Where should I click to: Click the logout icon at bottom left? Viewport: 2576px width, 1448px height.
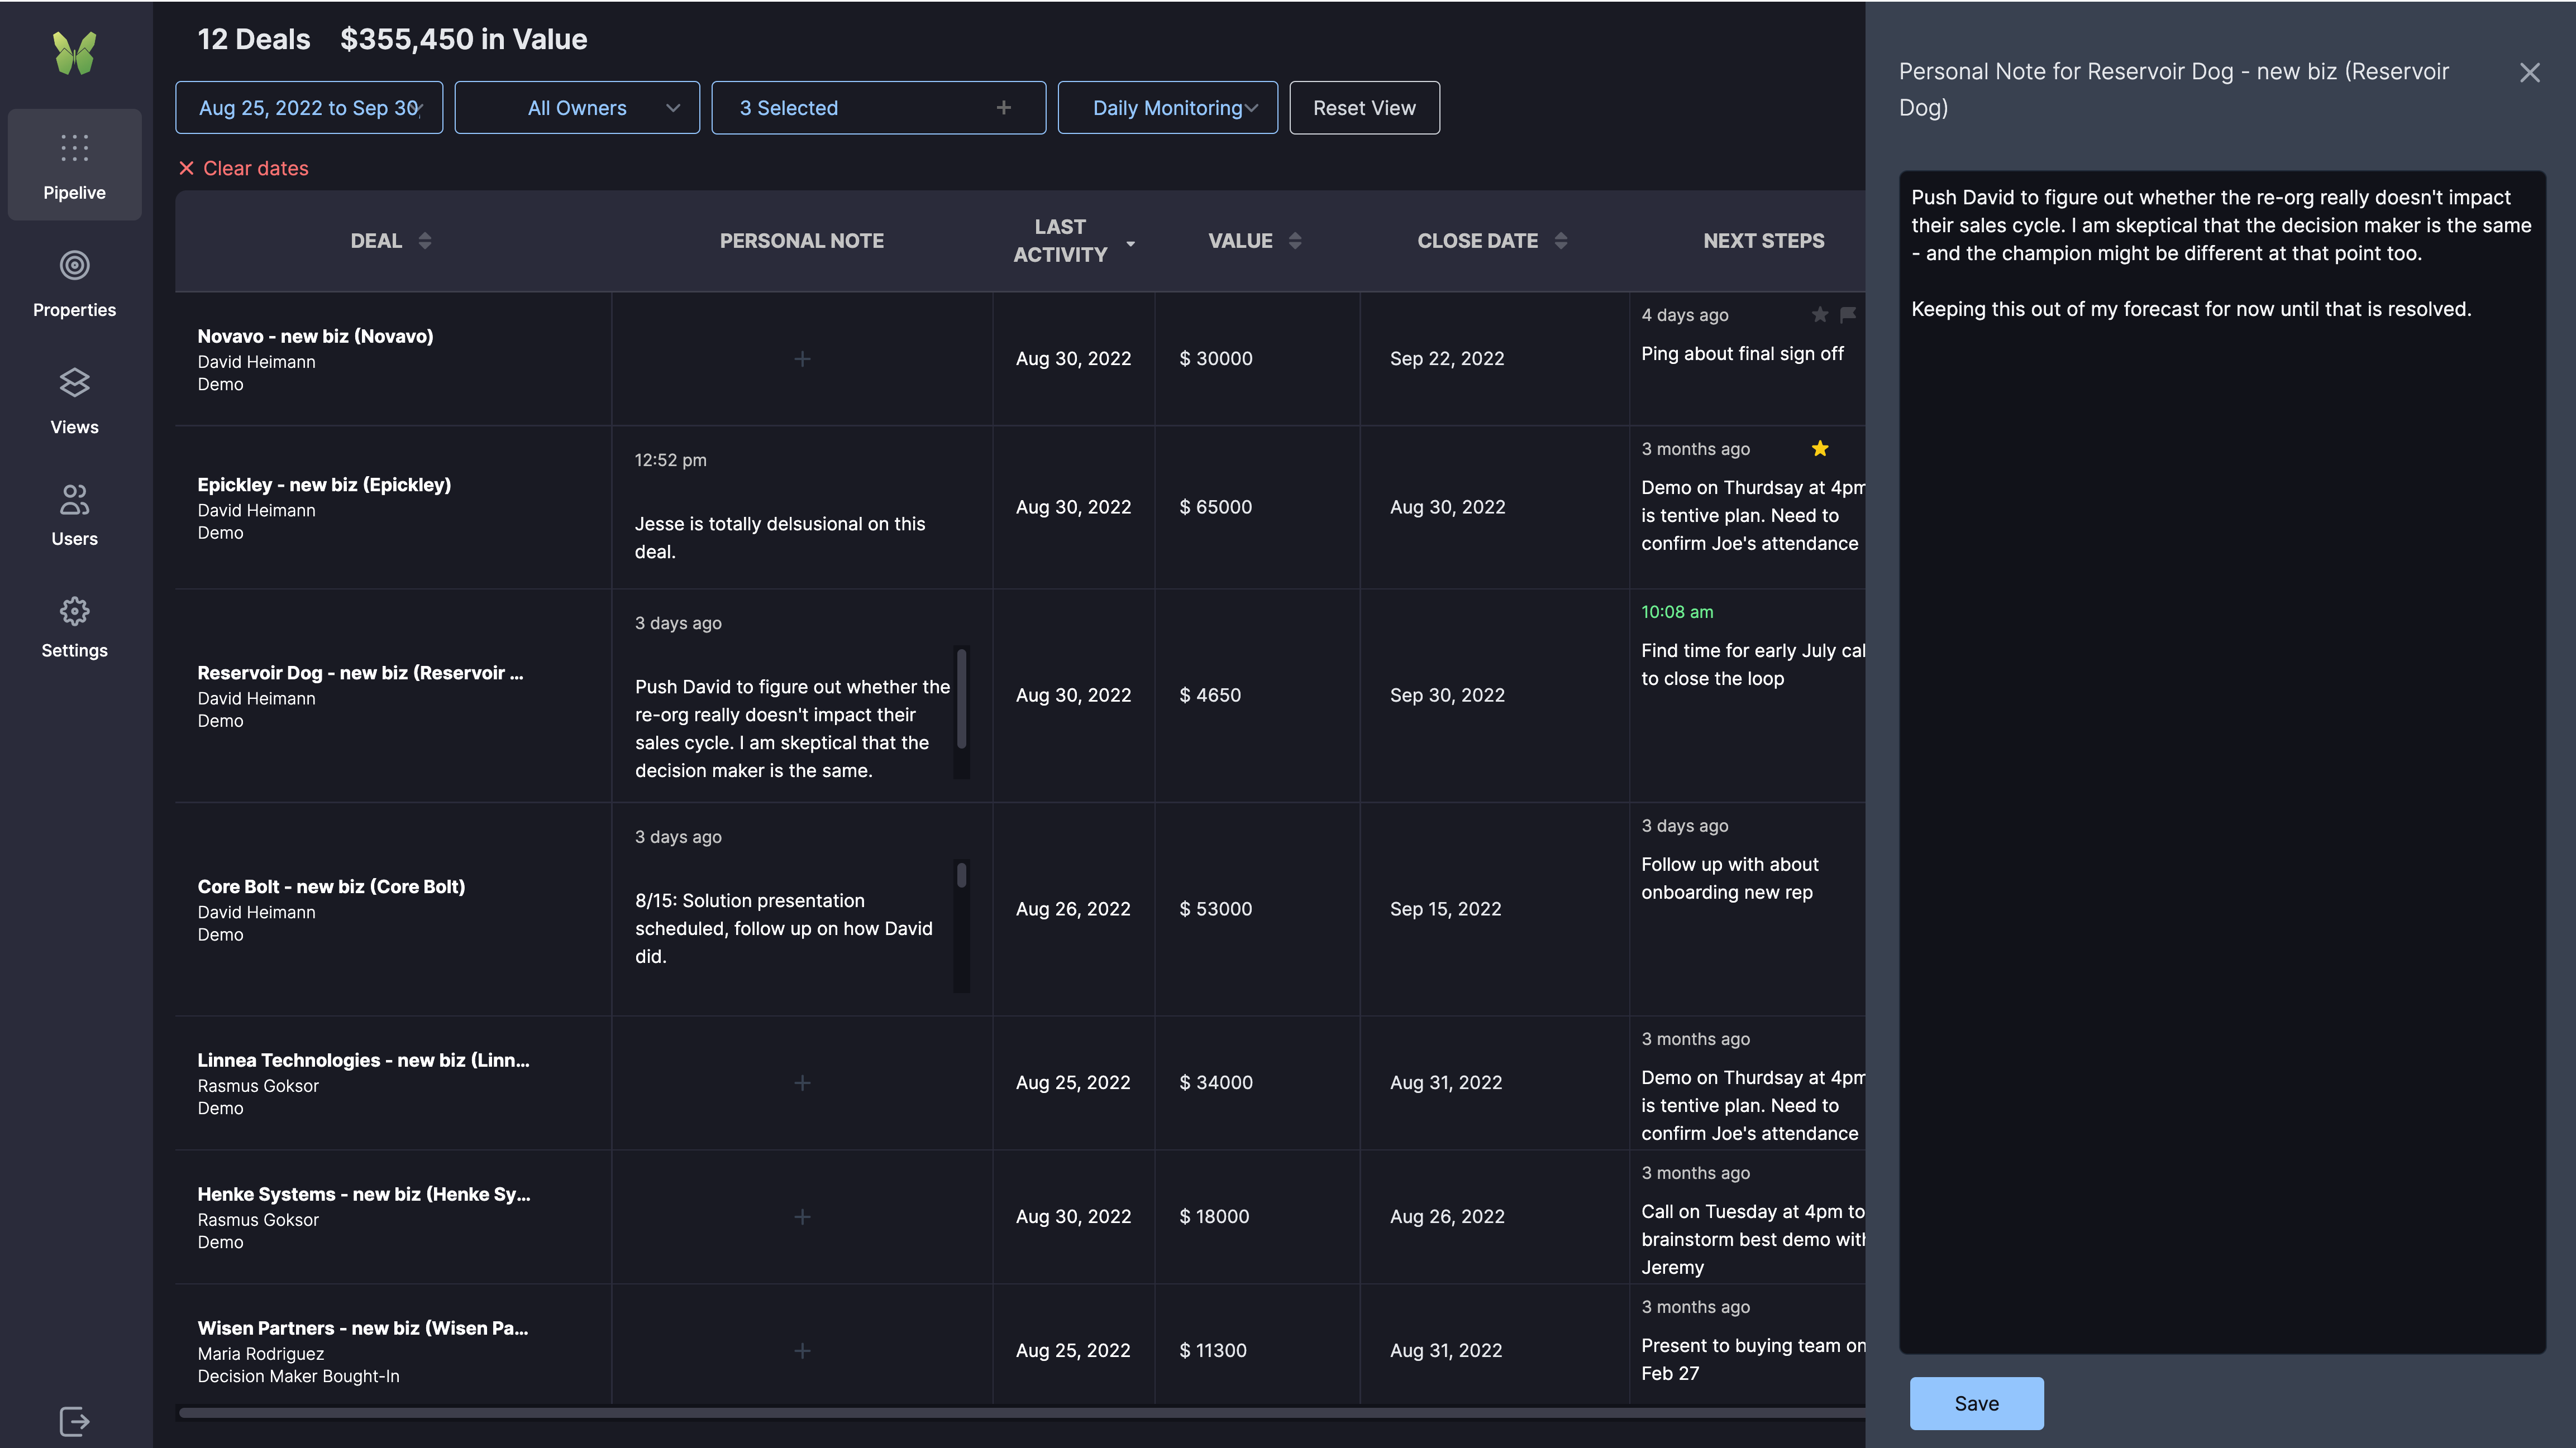pos(74,1420)
